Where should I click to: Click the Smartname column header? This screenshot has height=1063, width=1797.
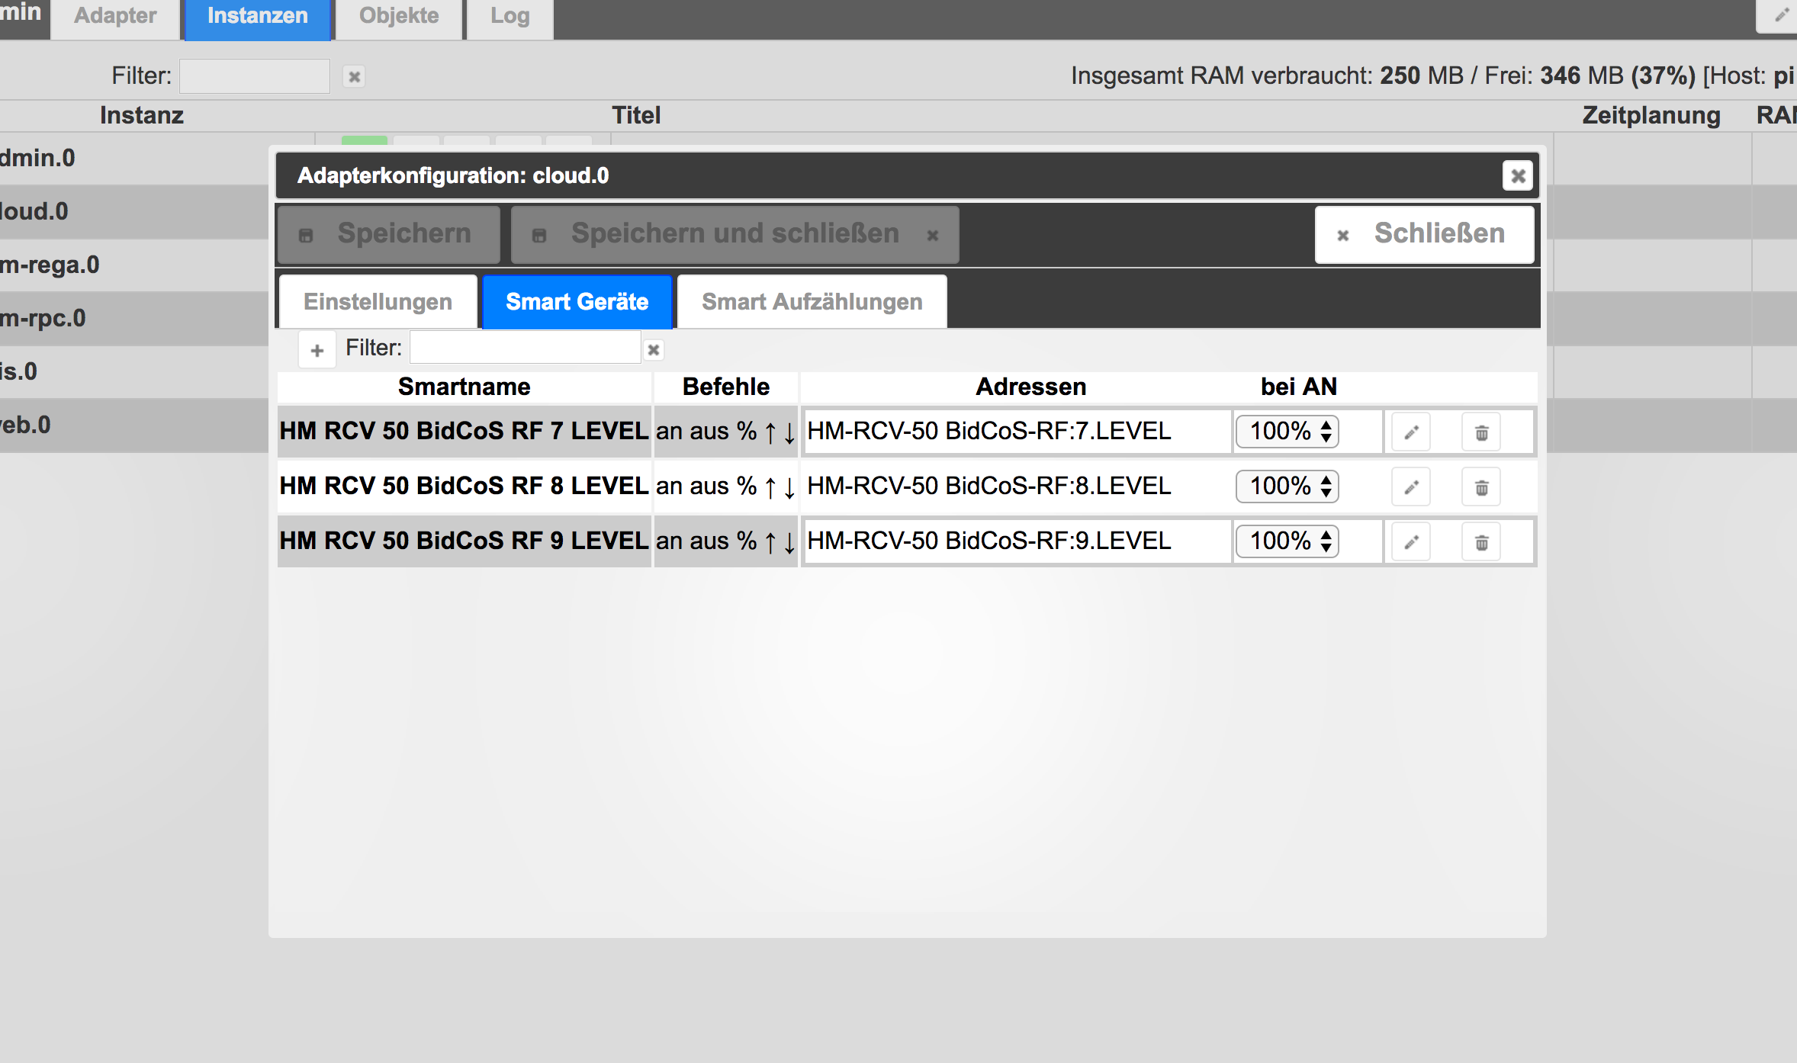pyautogui.click(x=464, y=387)
